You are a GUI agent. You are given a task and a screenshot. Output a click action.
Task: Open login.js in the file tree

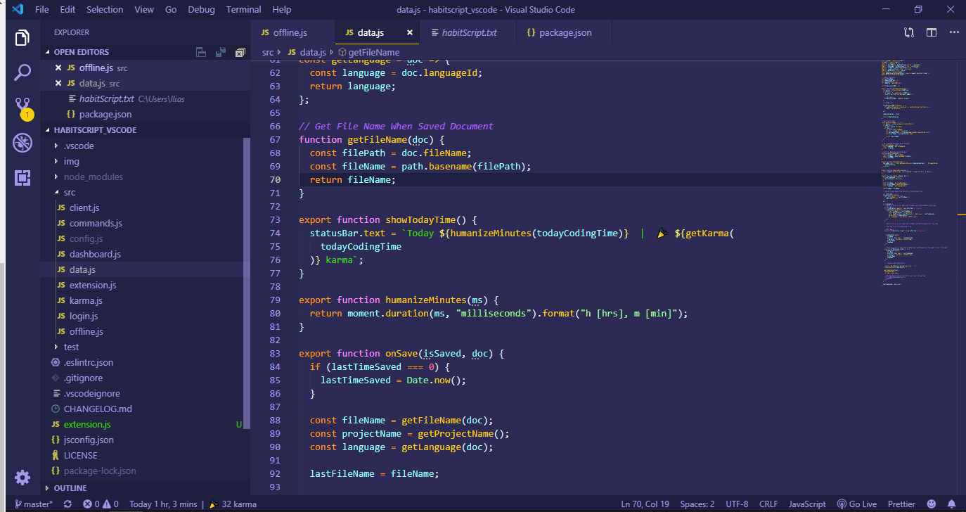pyautogui.click(x=83, y=316)
